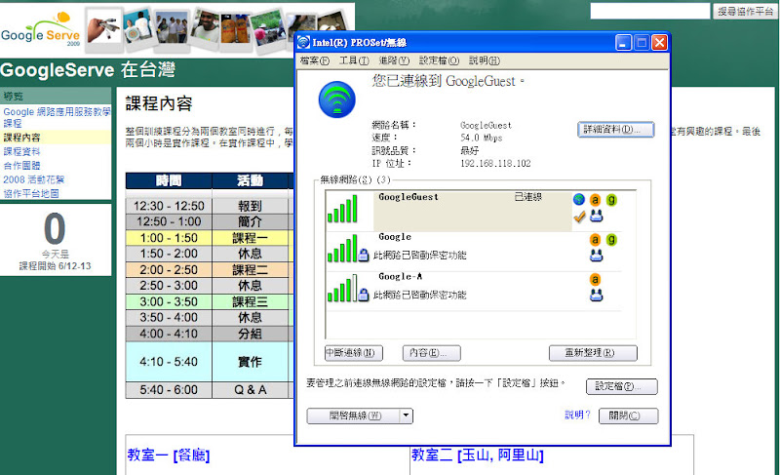Image resolution: width=780 pixels, height=475 pixels.
Task: Click the first photo thumbnail in header
Action: [104, 28]
